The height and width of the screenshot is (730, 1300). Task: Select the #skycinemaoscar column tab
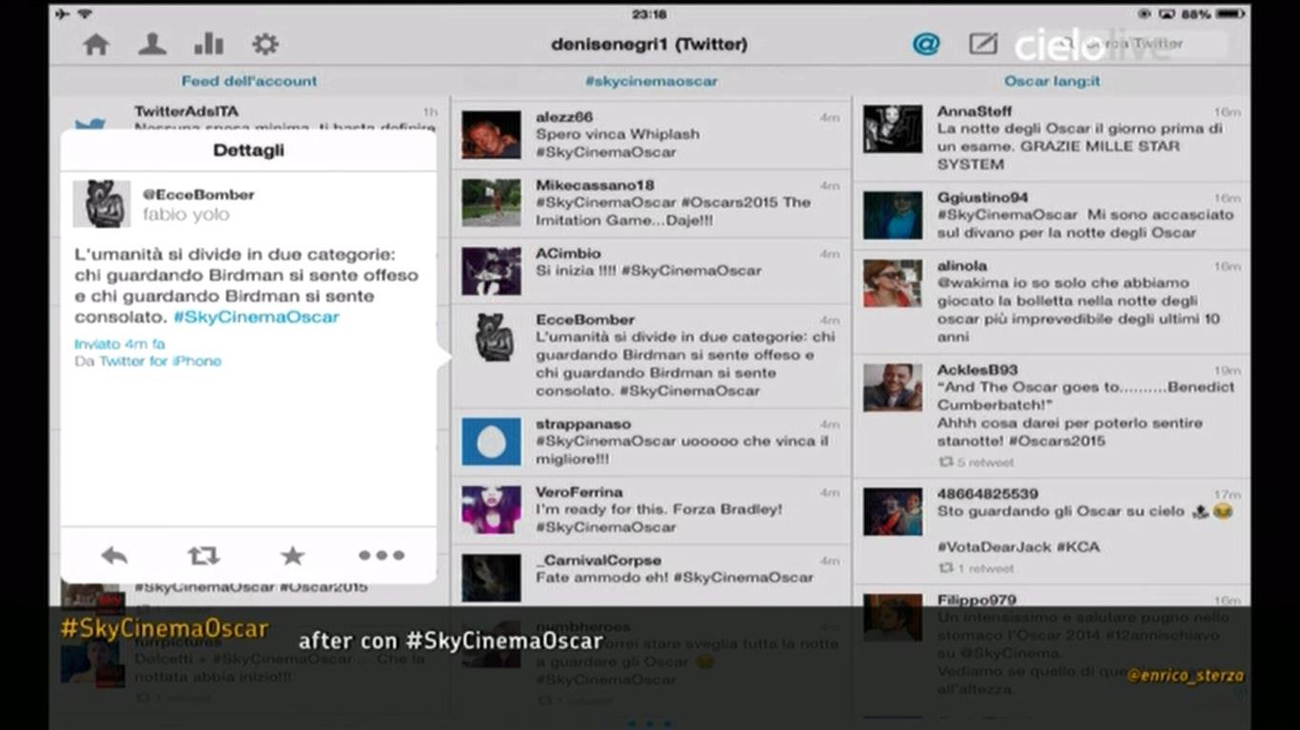pos(651,82)
